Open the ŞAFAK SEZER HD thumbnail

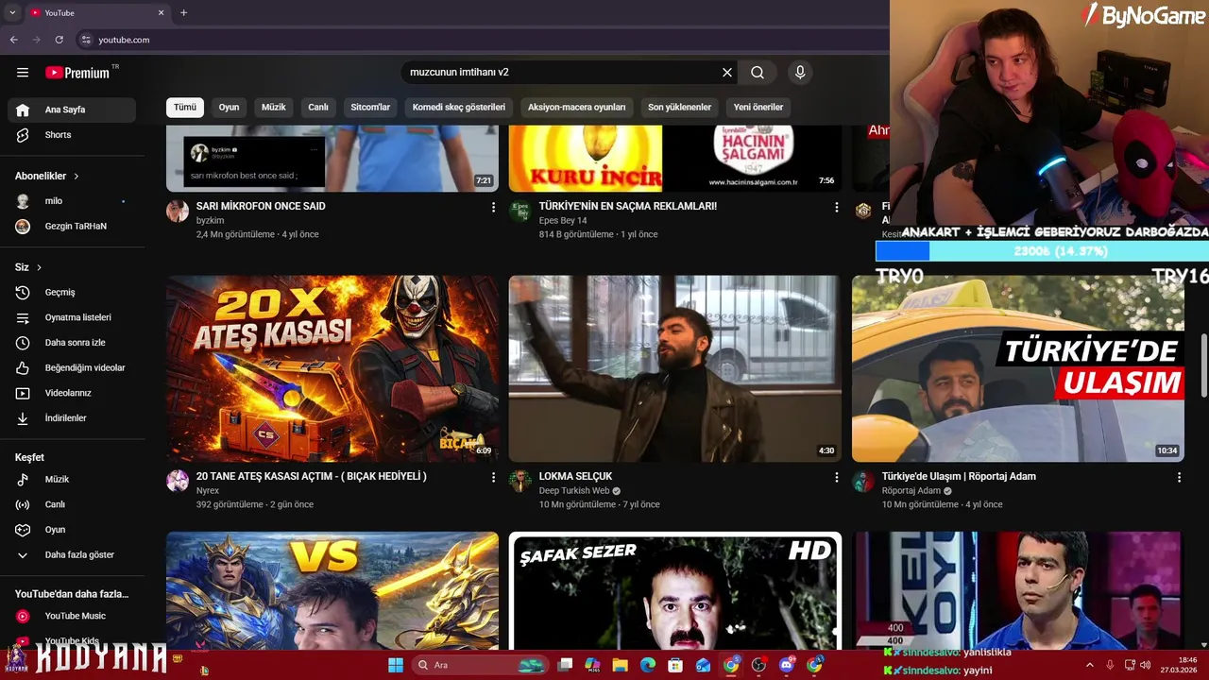tap(675, 591)
